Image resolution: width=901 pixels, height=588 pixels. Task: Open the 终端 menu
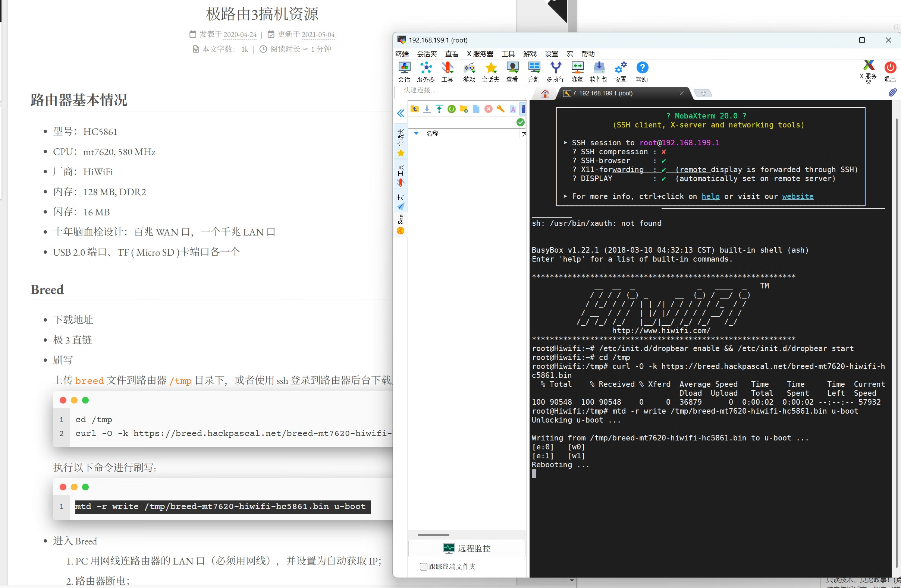(x=402, y=54)
